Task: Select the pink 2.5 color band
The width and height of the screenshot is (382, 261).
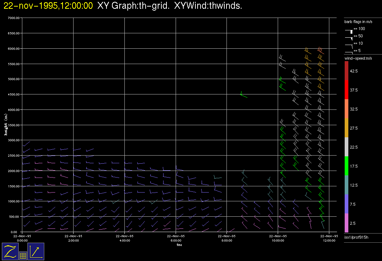Action: 347,223
